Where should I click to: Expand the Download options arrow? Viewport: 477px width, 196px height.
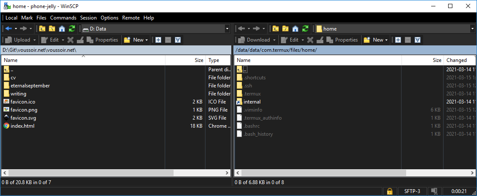click(x=275, y=40)
